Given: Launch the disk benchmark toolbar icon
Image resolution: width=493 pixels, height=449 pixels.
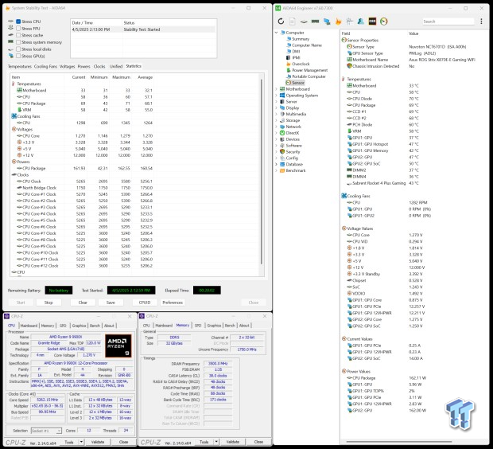Looking at the screenshot, I should (x=304, y=21).
